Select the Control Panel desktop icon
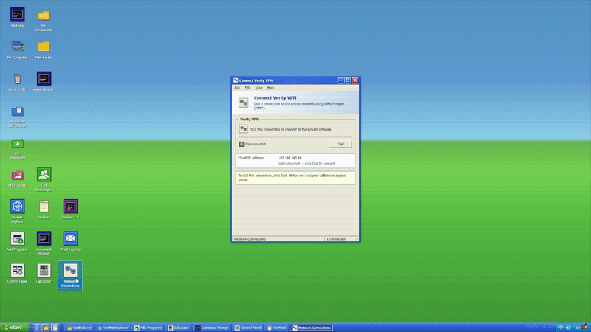 click(x=17, y=273)
